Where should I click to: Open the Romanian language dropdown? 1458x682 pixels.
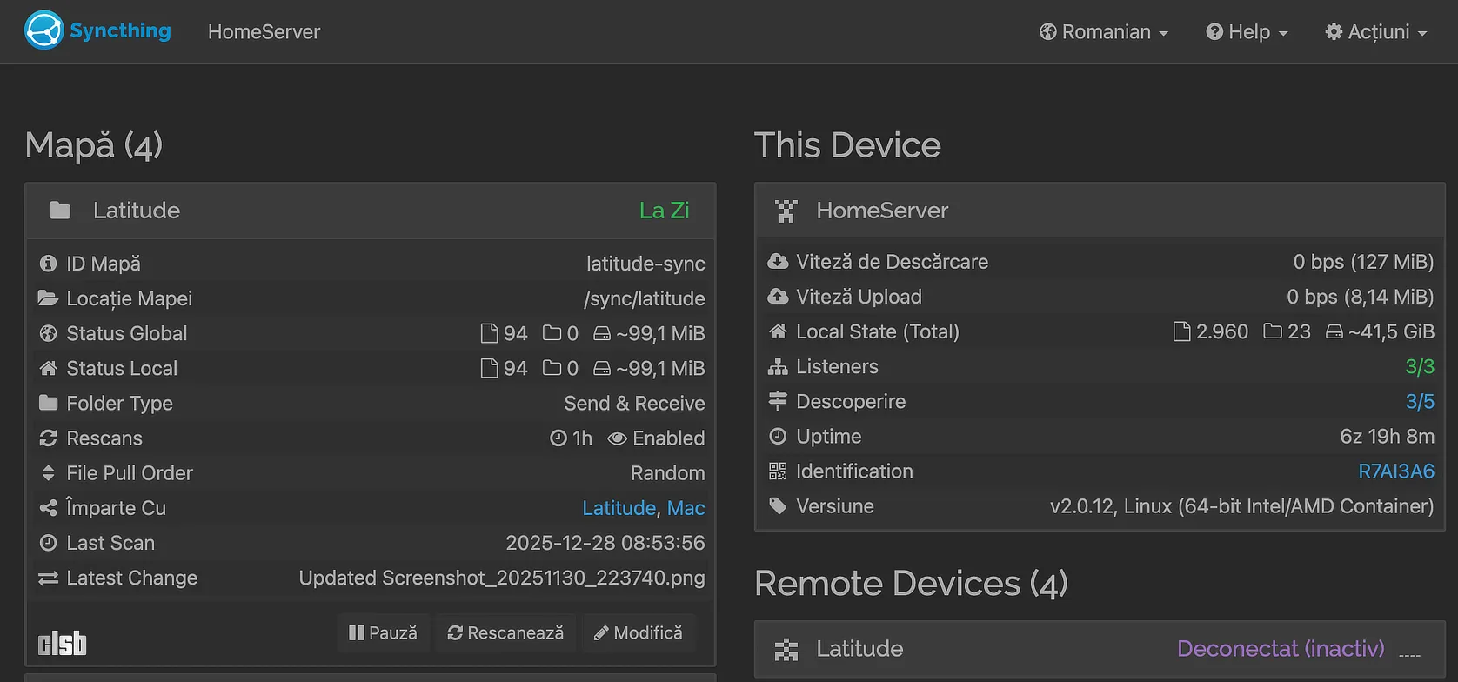coord(1104,32)
